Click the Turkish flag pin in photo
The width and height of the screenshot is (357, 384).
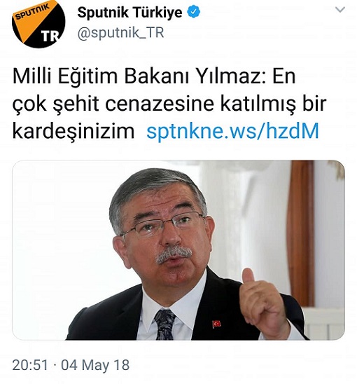tap(216, 324)
